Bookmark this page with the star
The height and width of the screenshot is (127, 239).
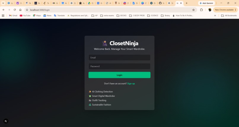(x=193, y=10)
